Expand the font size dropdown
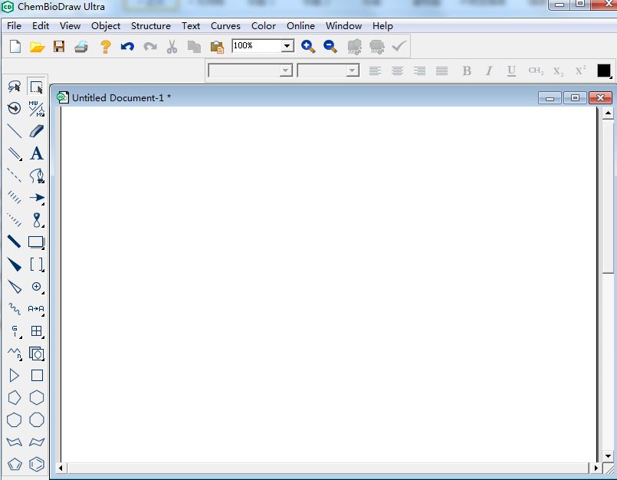The width and height of the screenshot is (617, 480). point(353,71)
